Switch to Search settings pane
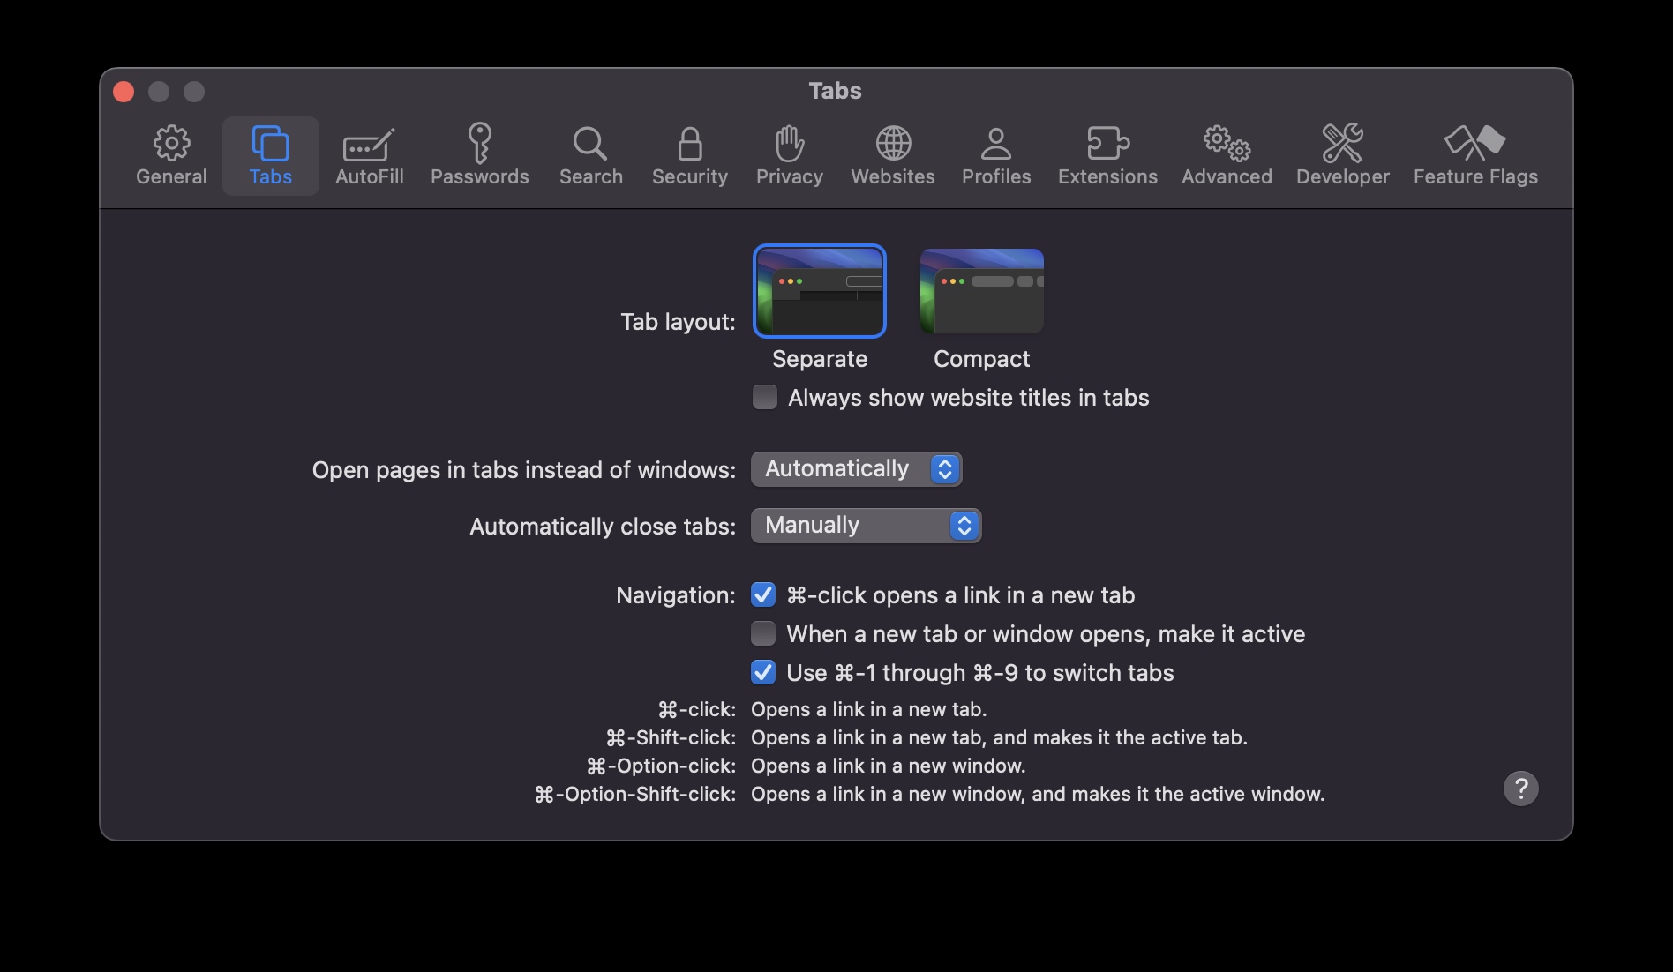 (x=590, y=156)
